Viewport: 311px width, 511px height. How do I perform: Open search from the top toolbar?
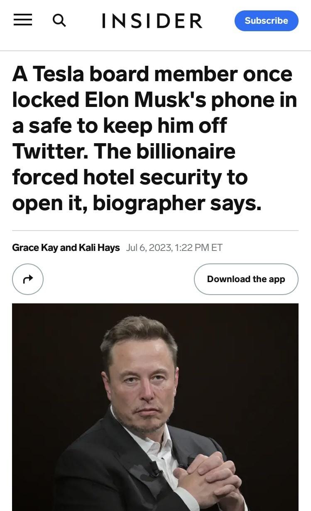click(x=59, y=20)
